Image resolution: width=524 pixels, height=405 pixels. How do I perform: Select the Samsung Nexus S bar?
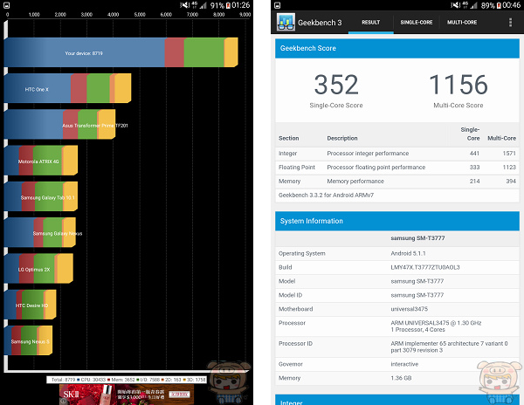tap(28, 340)
